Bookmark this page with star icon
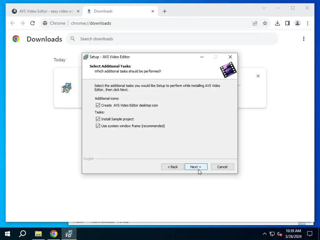Image resolution: width=320 pixels, height=240 pixels. pos(265,23)
